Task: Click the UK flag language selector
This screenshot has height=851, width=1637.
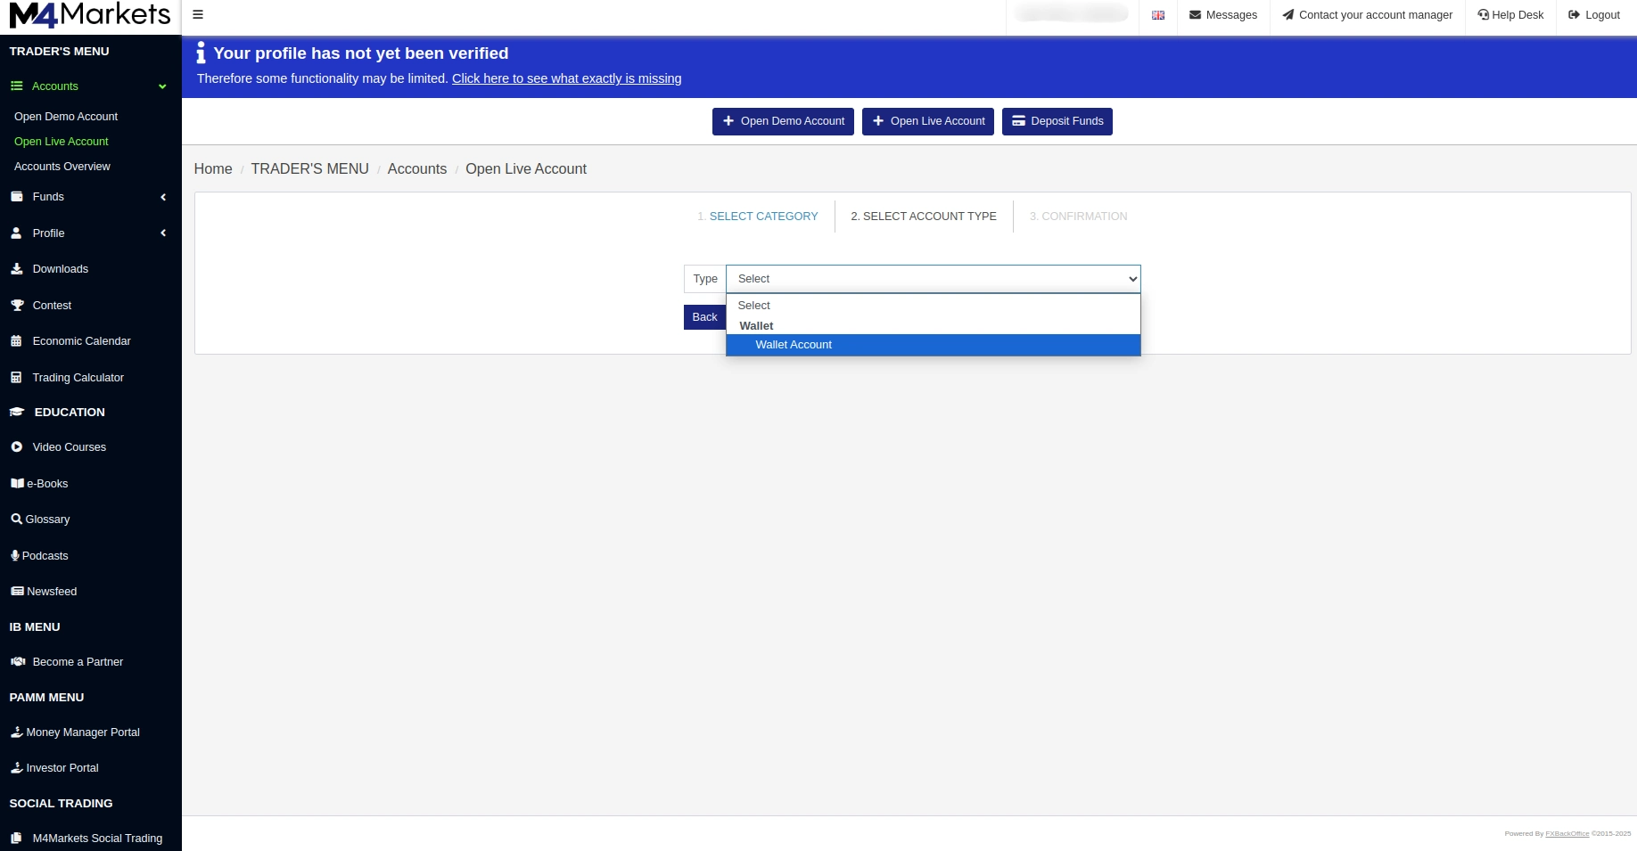Action: tap(1158, 14)
